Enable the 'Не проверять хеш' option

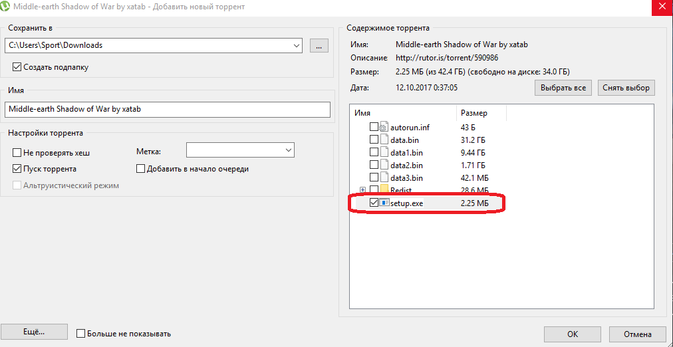[17, 152]
